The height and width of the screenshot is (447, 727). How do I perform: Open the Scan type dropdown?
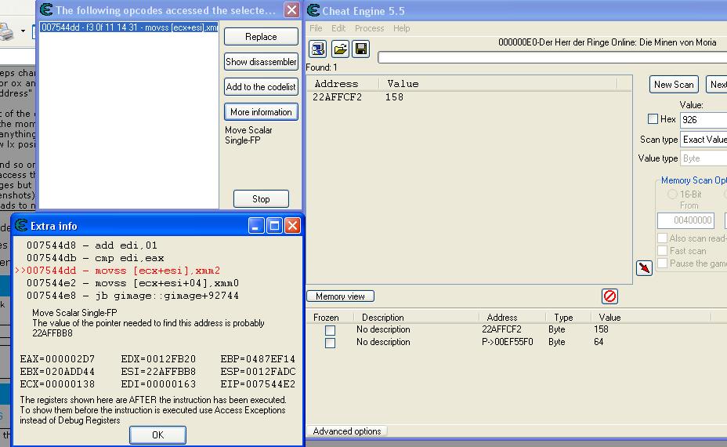click(x=703, y=140)
